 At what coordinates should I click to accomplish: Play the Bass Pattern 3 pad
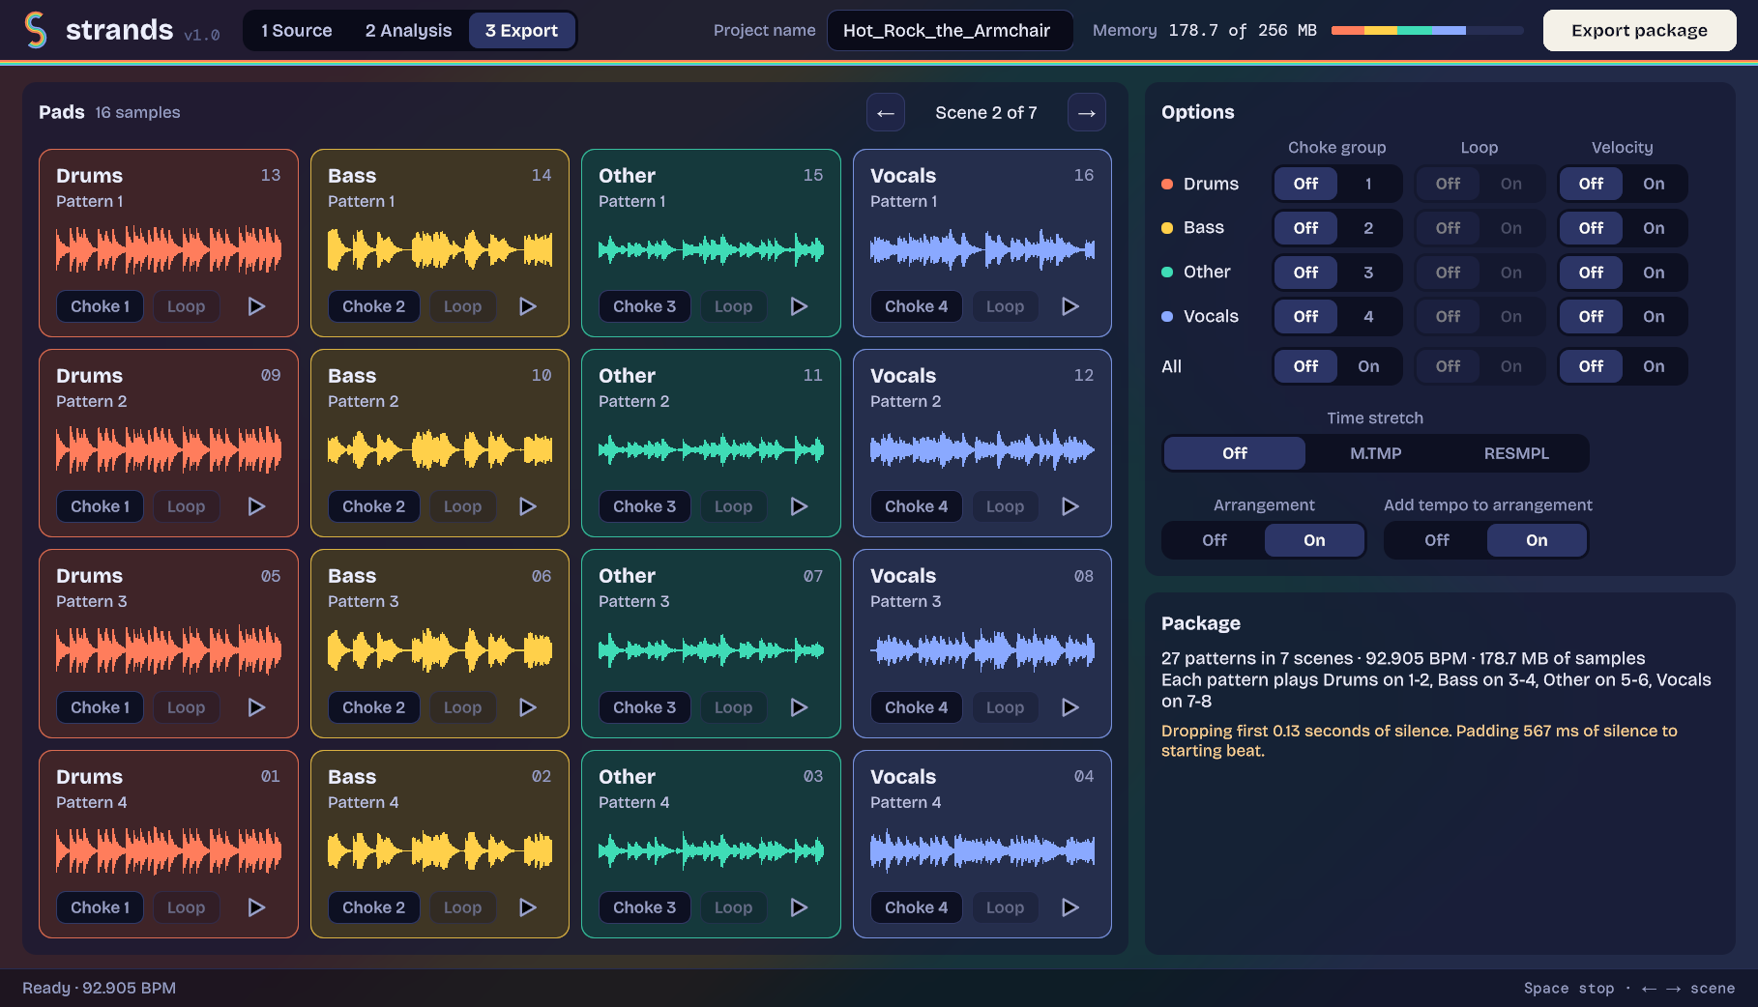click(528, 707)
